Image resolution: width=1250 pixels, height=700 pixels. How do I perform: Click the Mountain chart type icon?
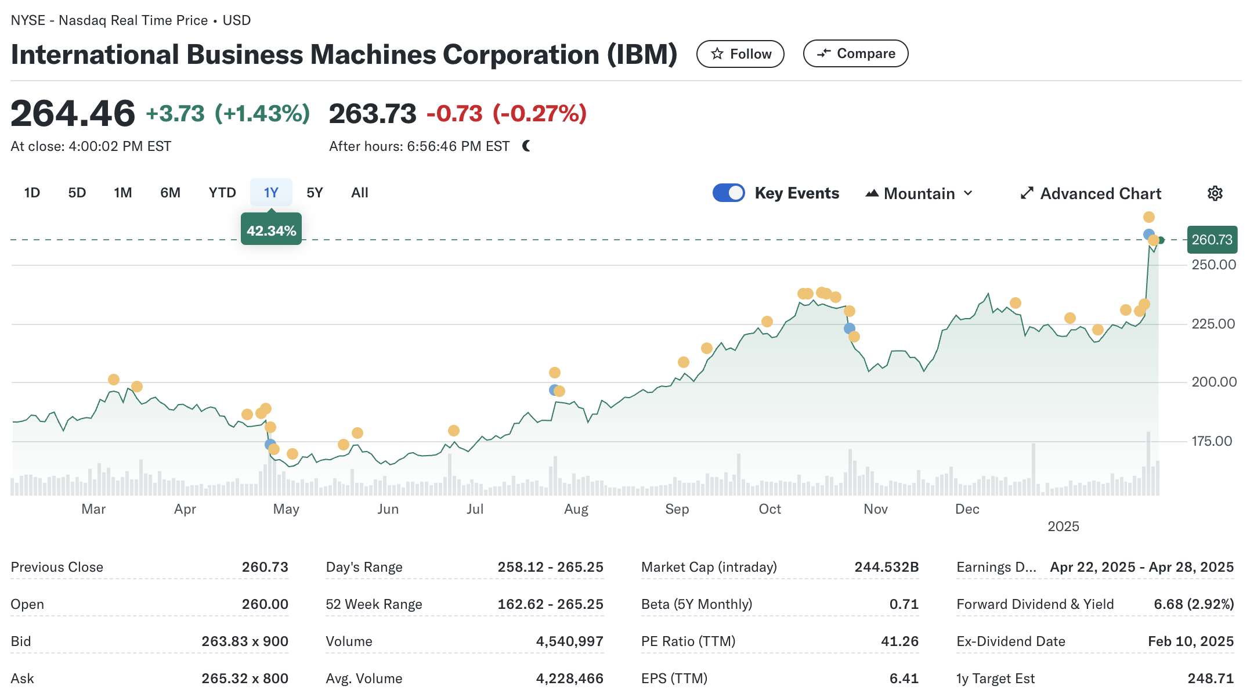pos(872,193)
